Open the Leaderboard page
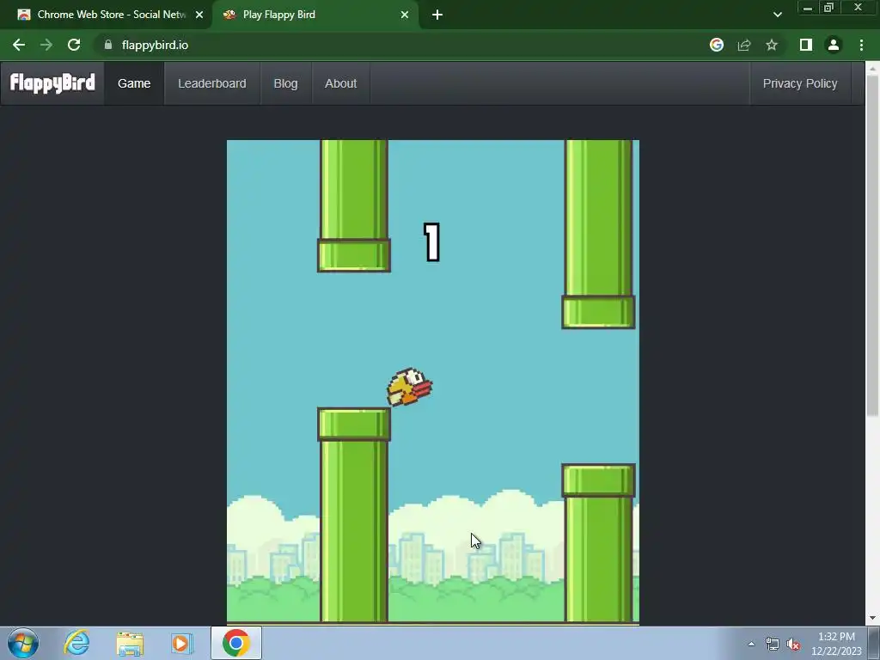Image resolution: width=880 pixels, height=660 pixels. click(x=212, y=83)
